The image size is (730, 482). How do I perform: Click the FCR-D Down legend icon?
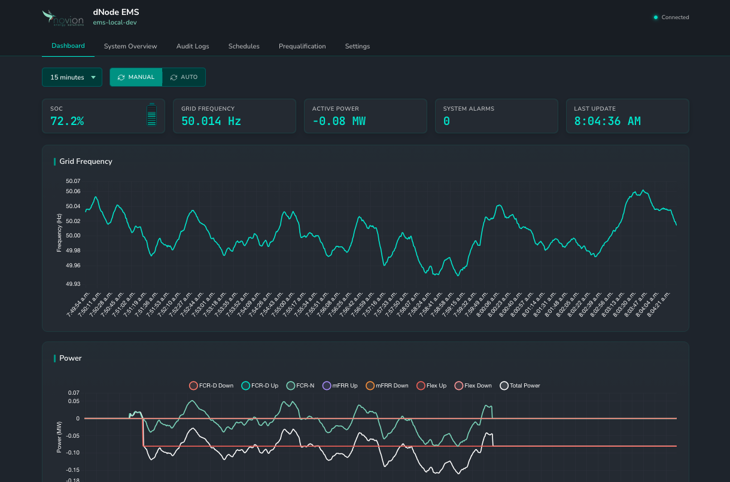[194, 386]
